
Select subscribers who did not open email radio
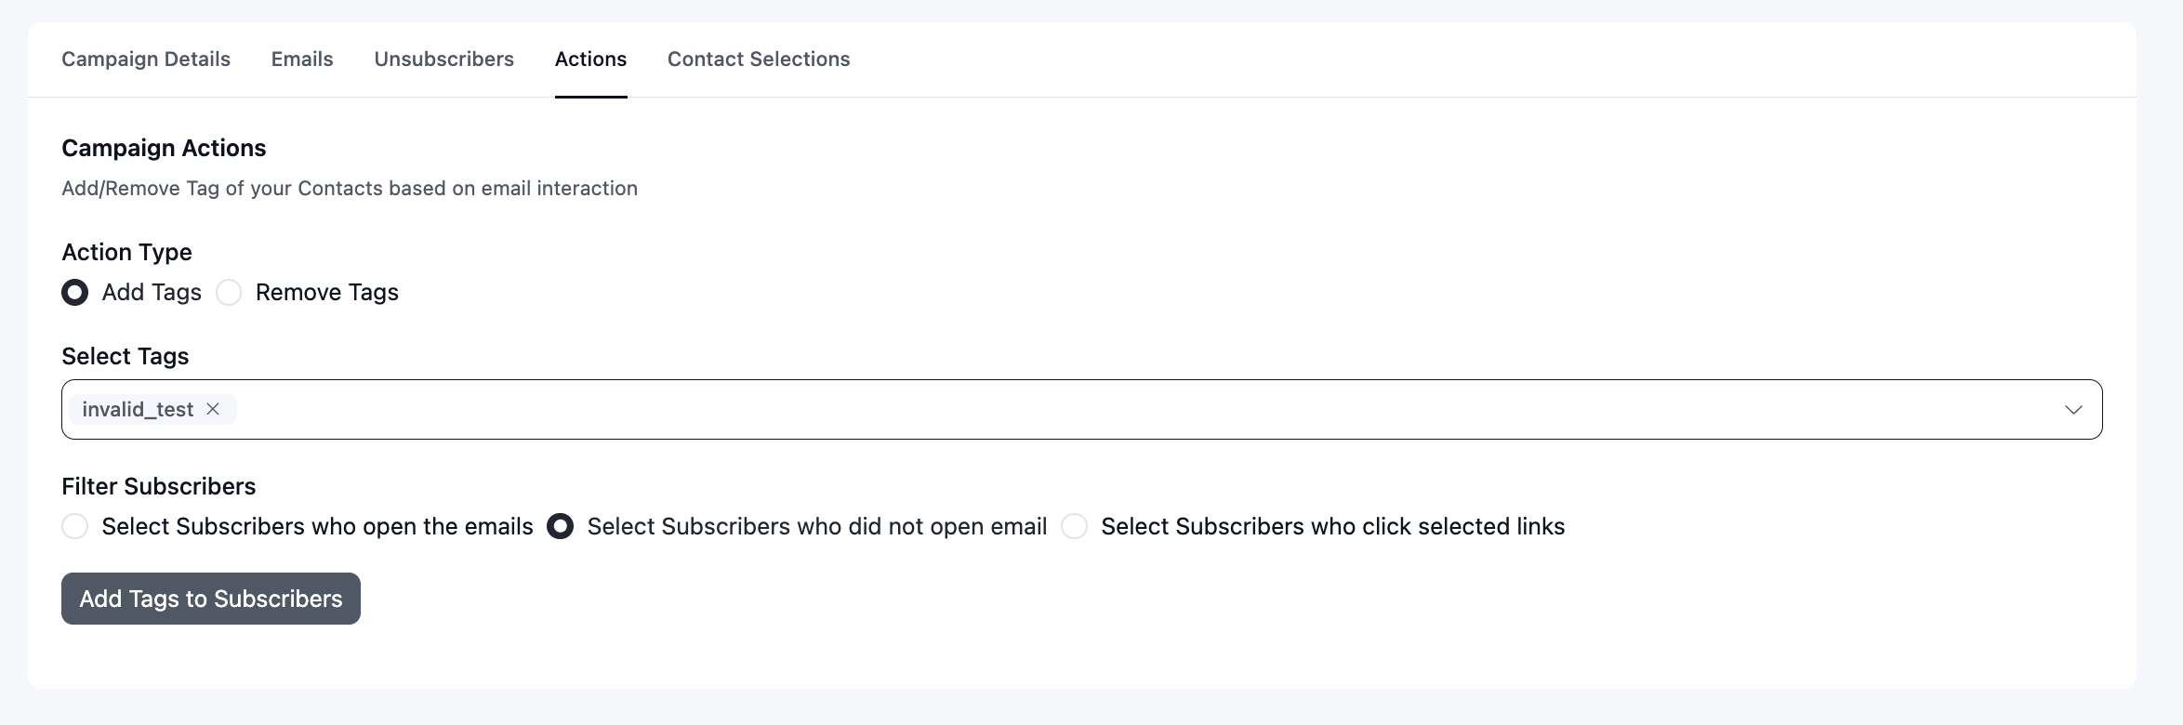pos(561,527)
